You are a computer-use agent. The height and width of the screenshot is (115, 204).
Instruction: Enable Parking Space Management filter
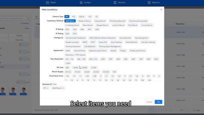[x=110, y=46]
